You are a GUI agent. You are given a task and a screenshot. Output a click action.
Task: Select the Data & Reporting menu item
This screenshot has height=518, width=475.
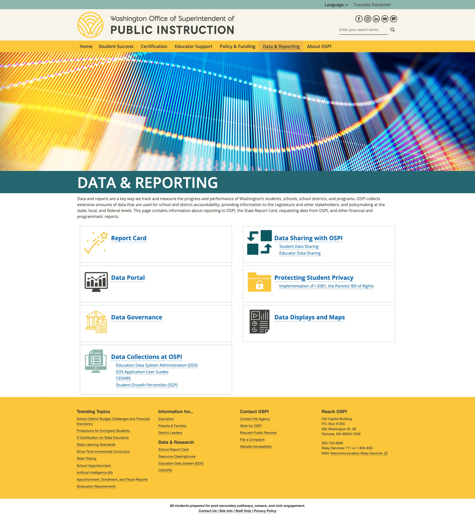[281, 46]
